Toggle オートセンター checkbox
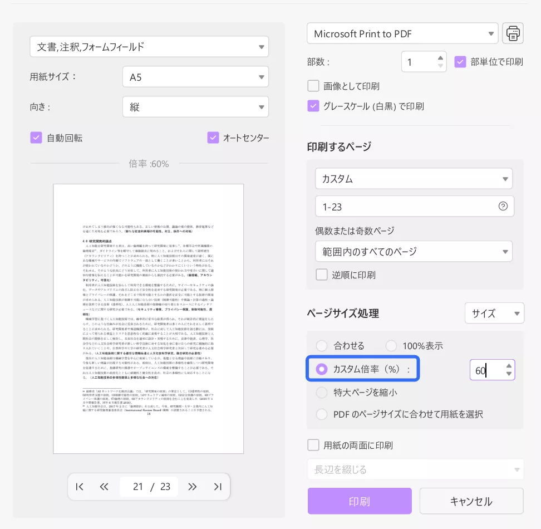The width and height of the screenshot is (541, 529). (x=213, y=138)
